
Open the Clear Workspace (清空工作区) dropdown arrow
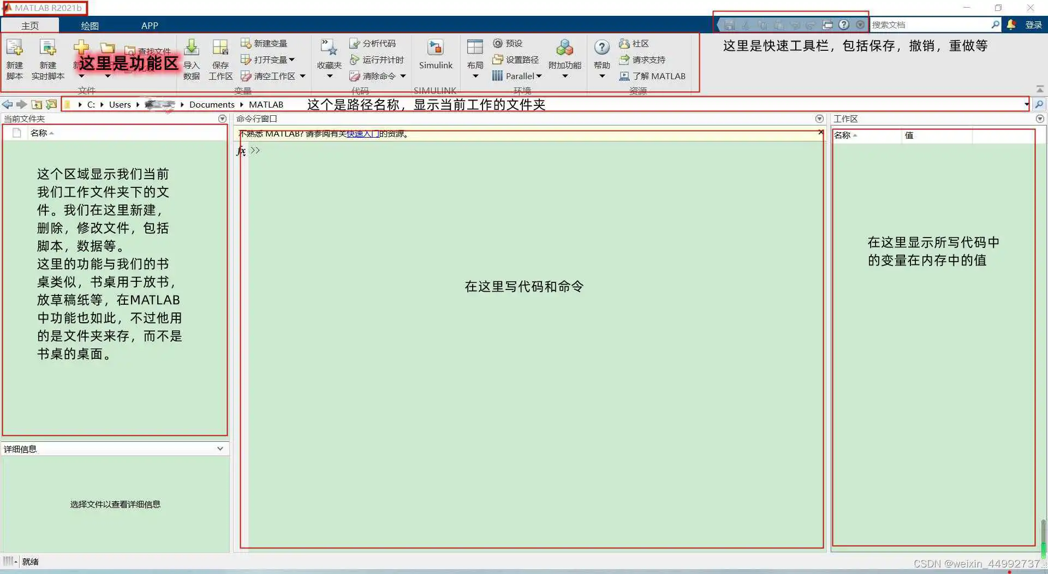302,76
